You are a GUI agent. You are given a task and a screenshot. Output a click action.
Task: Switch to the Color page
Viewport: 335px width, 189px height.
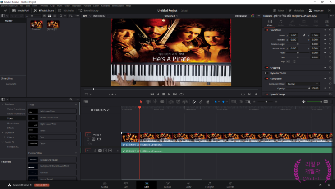coord(188,185)
